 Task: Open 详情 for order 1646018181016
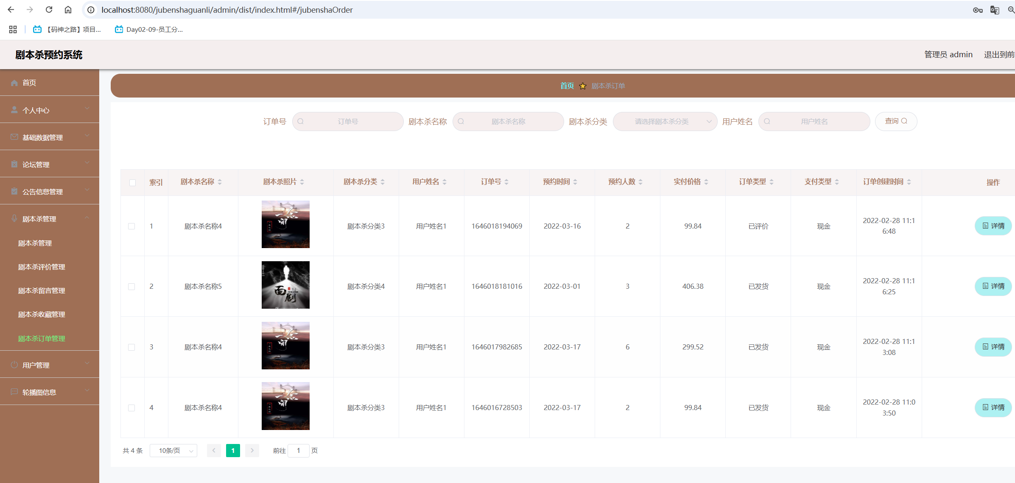pos(993,286)
